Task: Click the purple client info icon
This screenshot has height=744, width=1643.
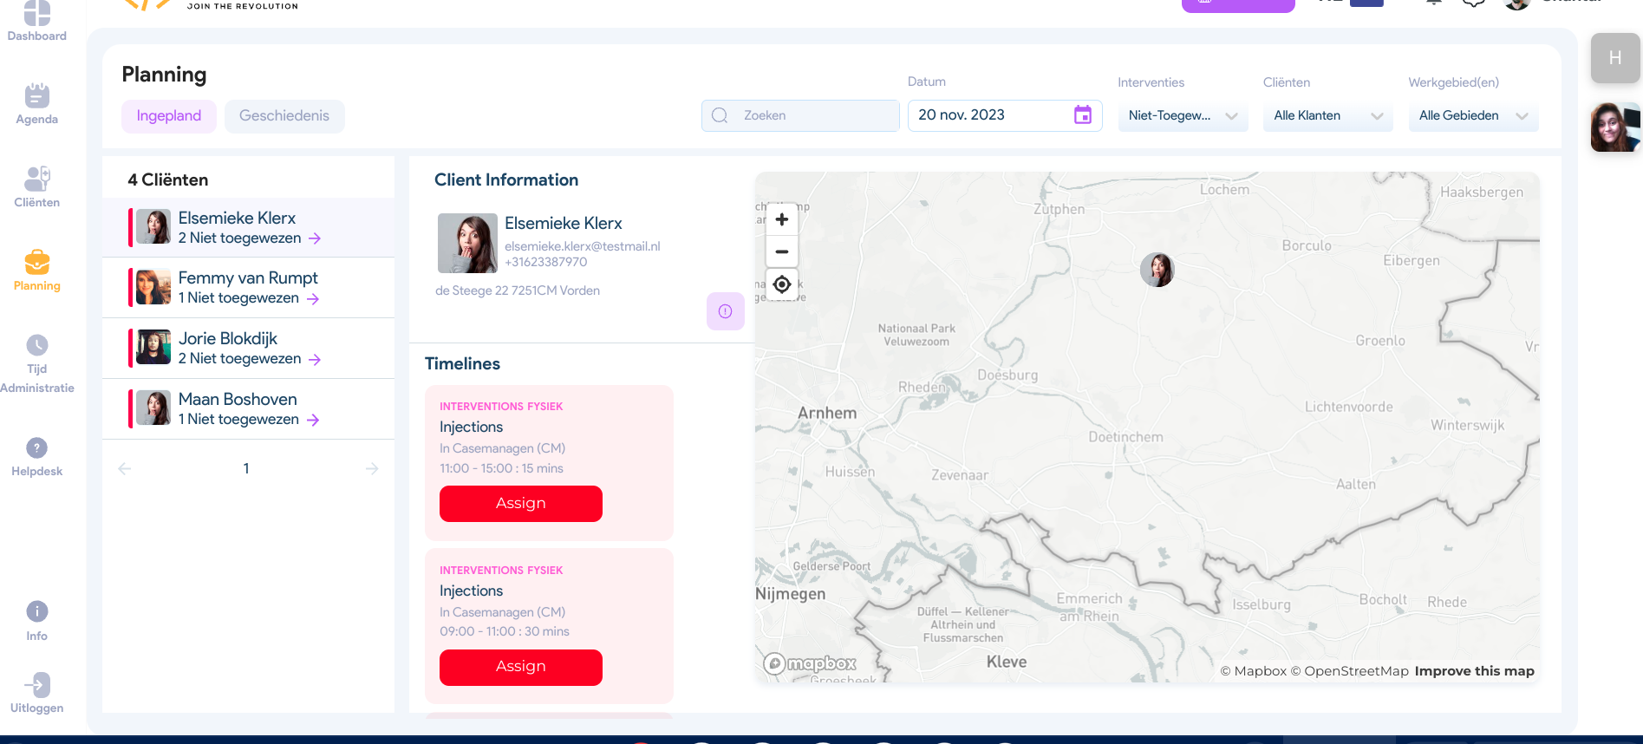Action: [725, 311]
